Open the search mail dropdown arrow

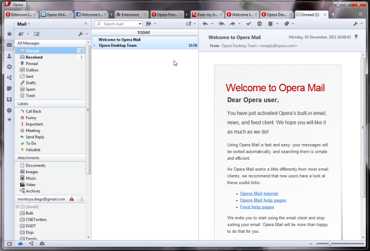[x=140, y=24]
